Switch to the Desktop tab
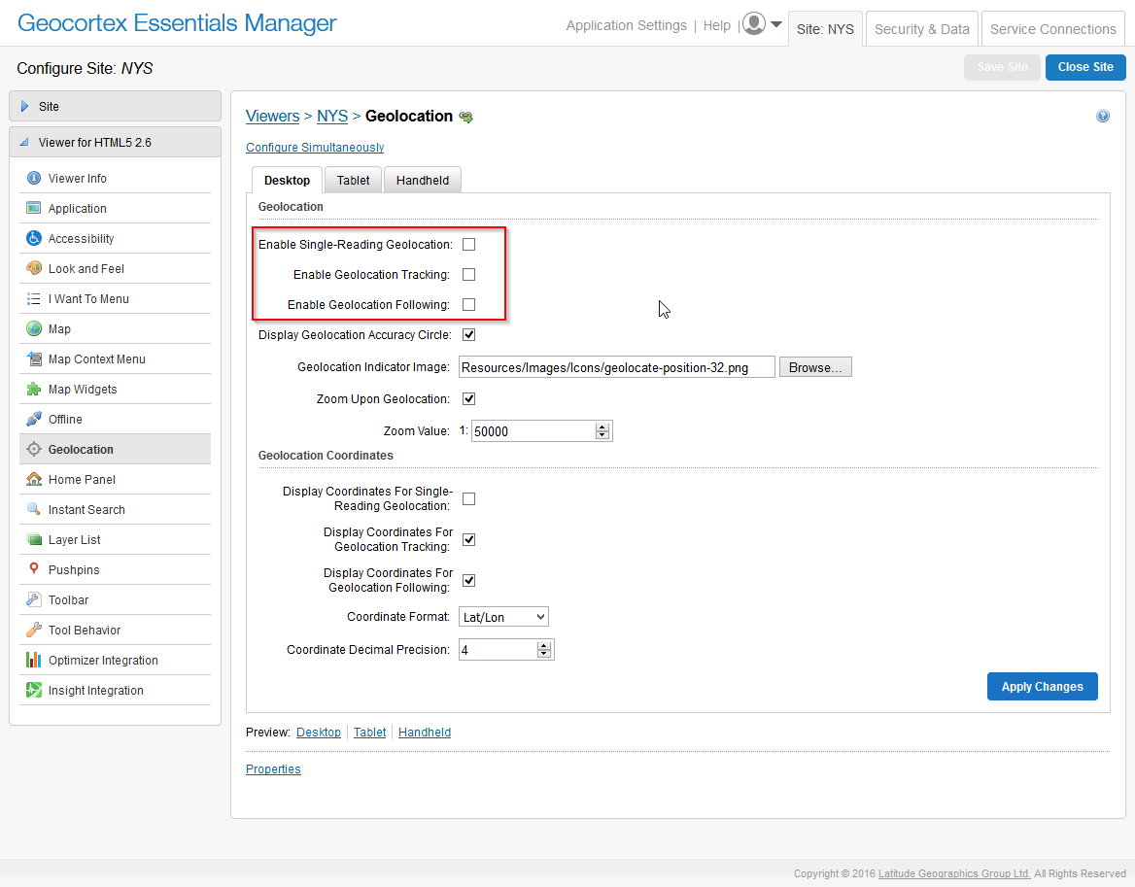Image resolution: width=1135 pixels, height=887 pixels. [x=287, y=180]
